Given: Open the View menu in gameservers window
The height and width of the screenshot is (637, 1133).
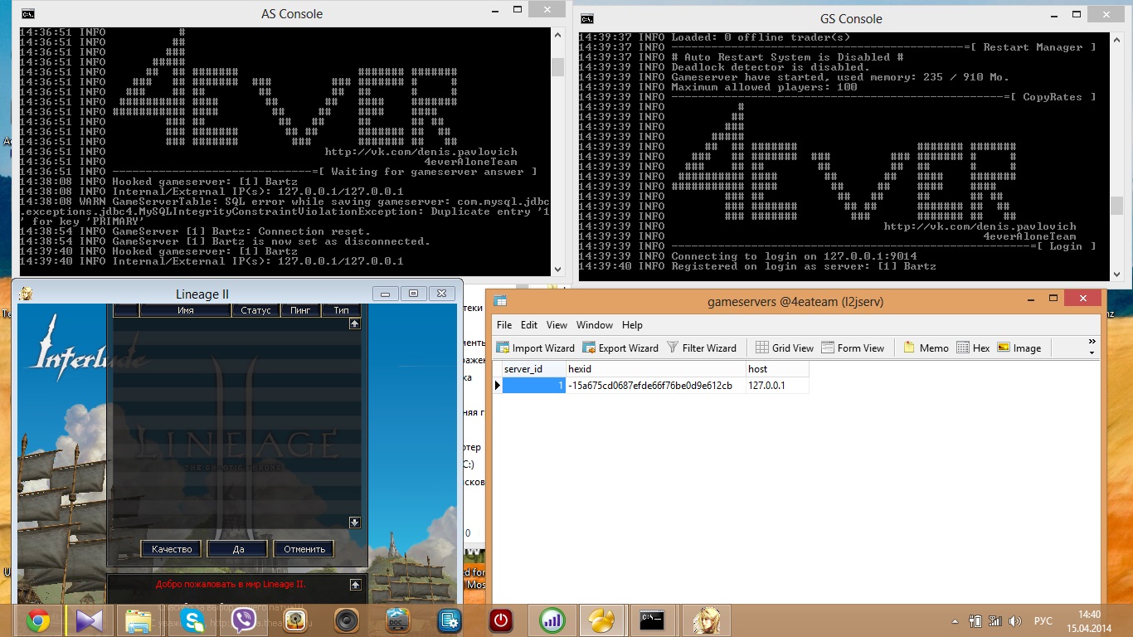Looking at the screenshot, I should 557,325.
